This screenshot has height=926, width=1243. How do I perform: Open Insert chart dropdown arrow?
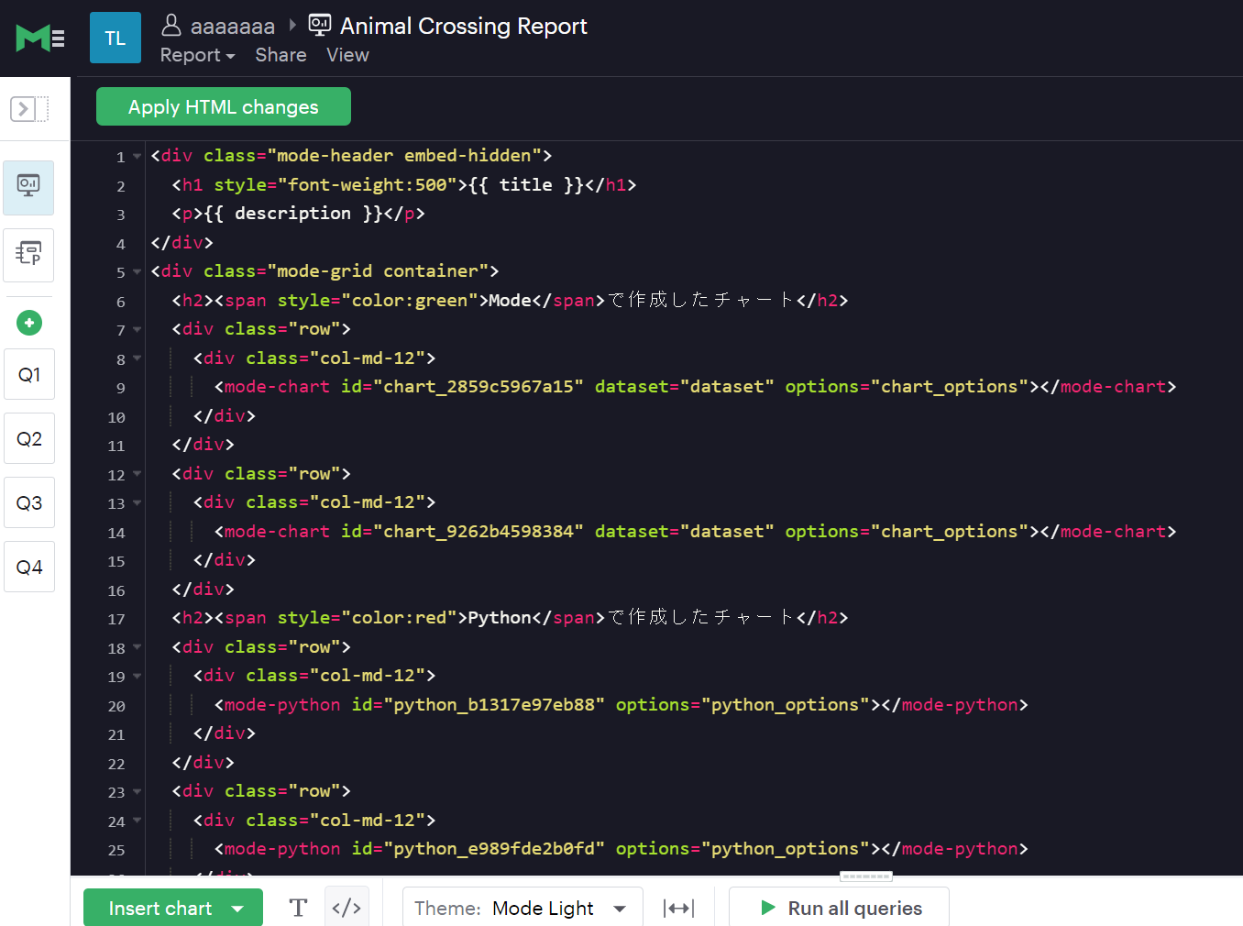238,908
